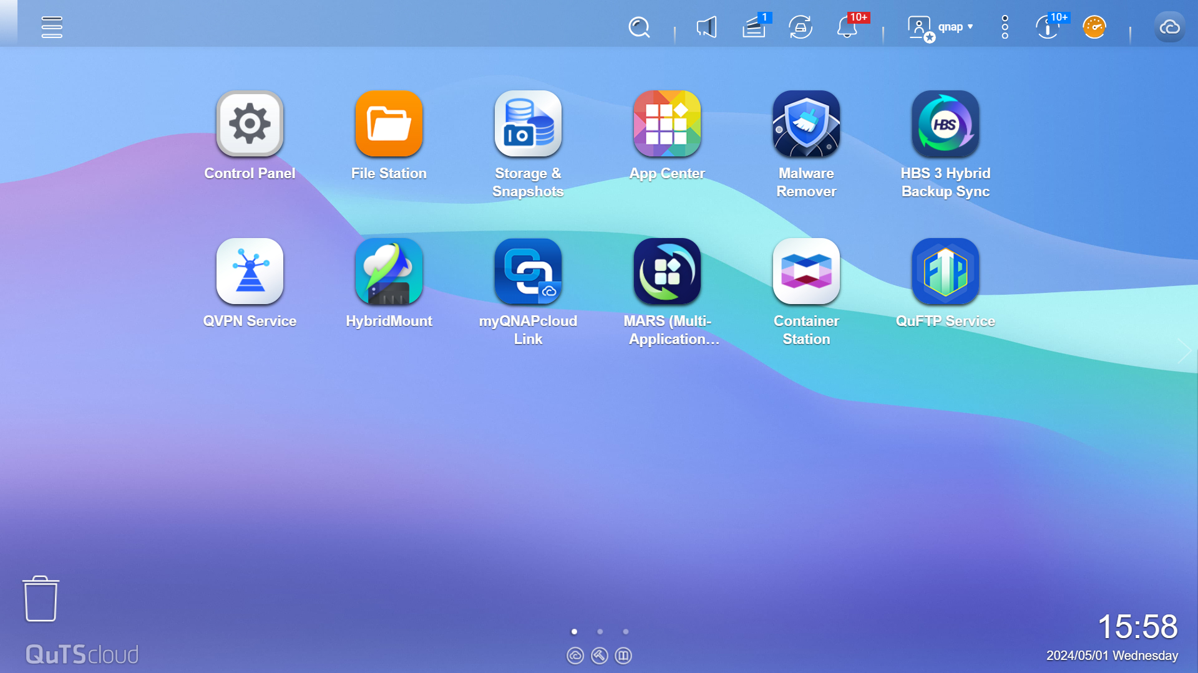Open the resource monitor dashboard gauge

click(x=1094, y=27)
